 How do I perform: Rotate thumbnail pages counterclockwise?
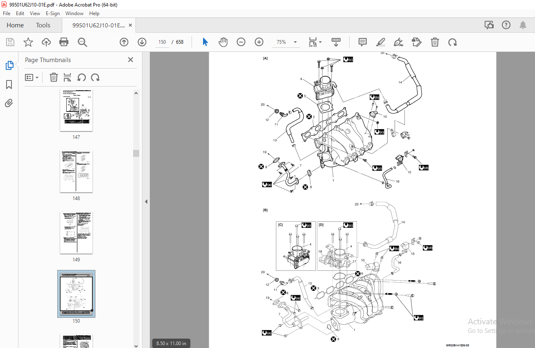point(81,77)
